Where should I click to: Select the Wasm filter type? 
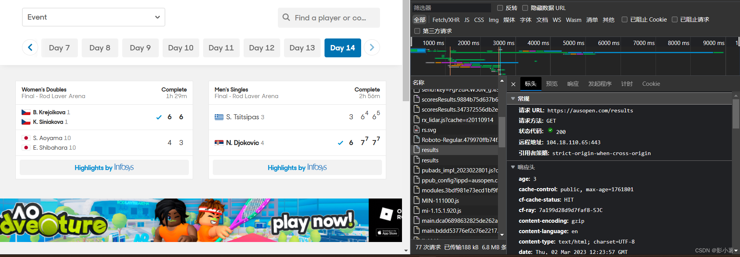click(x=573, y=20)
